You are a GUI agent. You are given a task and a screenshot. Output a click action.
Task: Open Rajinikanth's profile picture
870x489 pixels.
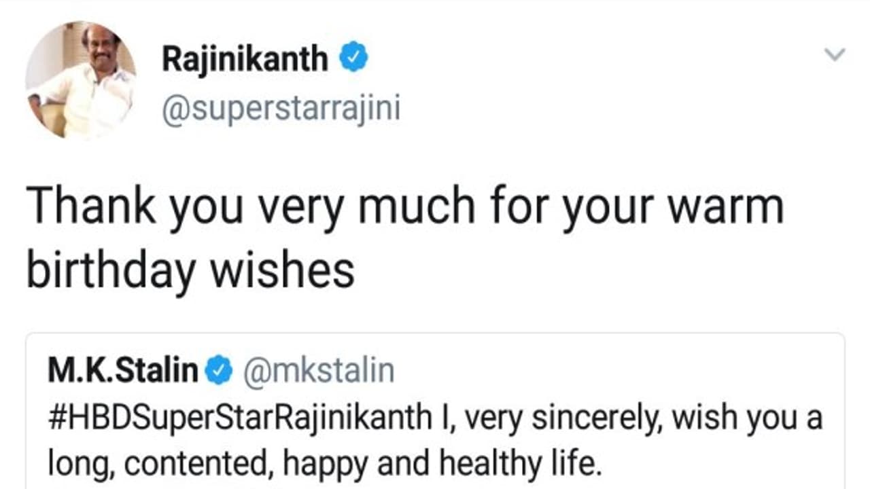(x=80, y=80)
